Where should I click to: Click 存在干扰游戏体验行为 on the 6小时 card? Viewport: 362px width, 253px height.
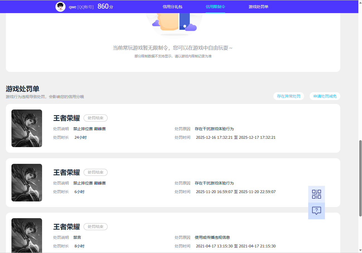pyautogui.click(x=214, y=183)
